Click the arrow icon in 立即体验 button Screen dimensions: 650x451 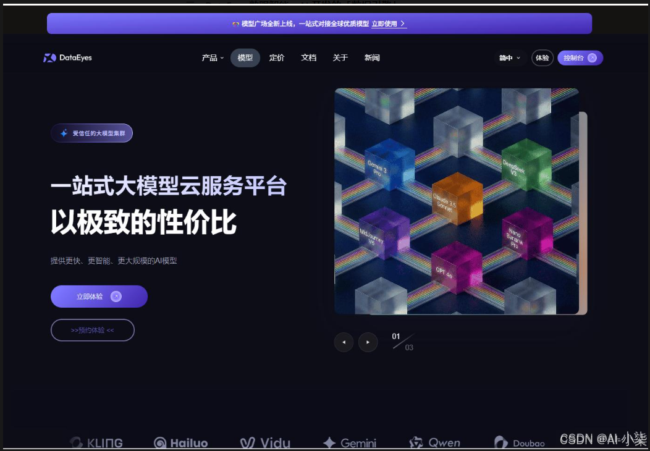coord(116,297)
